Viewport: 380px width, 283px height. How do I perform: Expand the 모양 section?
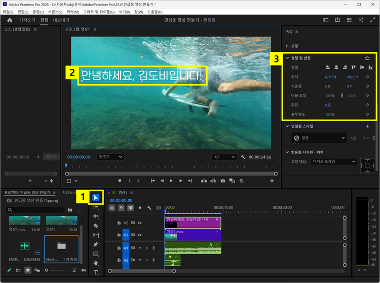click(x=287, y=46)
